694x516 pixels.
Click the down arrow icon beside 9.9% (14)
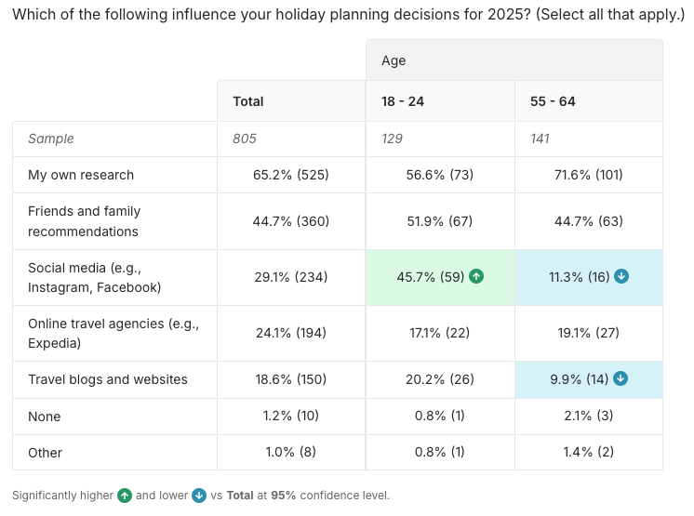coord(621,378)
